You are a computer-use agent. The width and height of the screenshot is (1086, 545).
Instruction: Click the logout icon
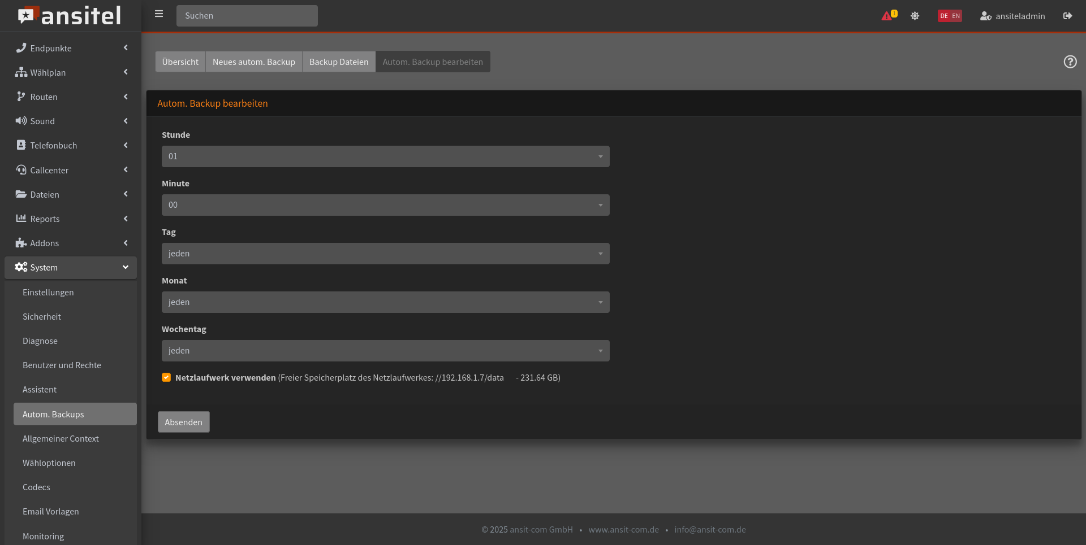[x=1067, y=16]
